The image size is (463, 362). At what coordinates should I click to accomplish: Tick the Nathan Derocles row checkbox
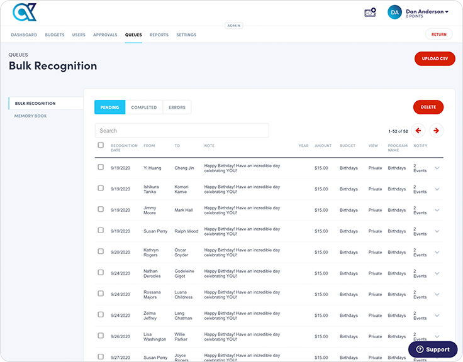coord(101,272)
